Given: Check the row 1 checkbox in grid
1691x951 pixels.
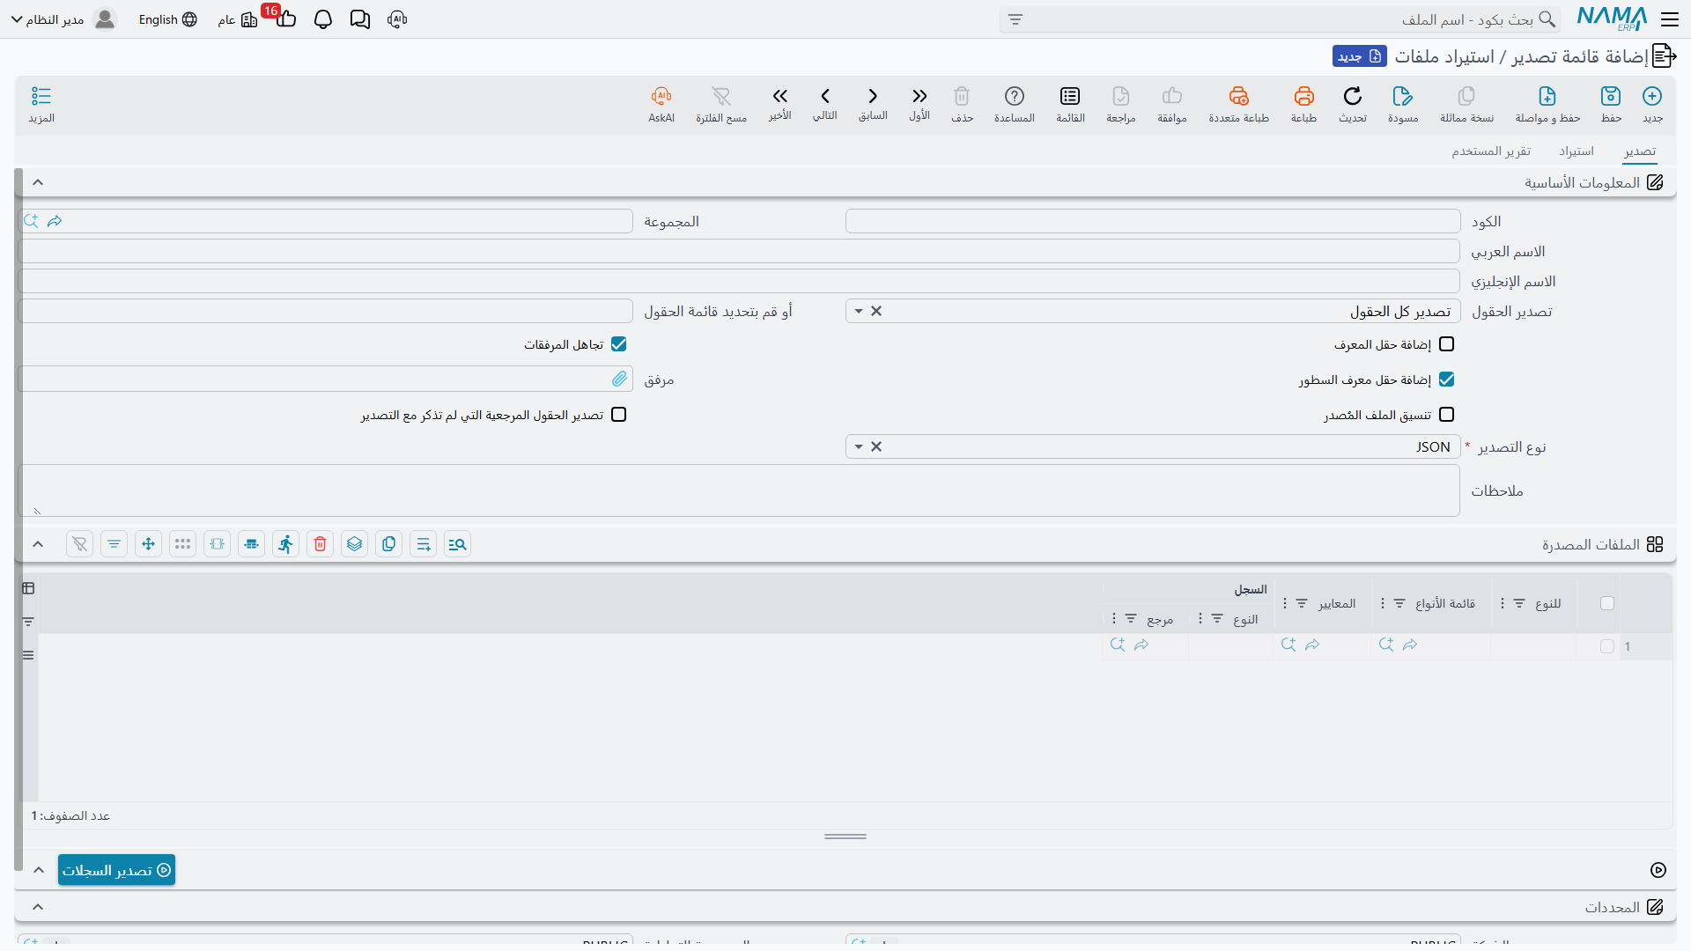Looking at the screenshot, I should (1607, 646).
